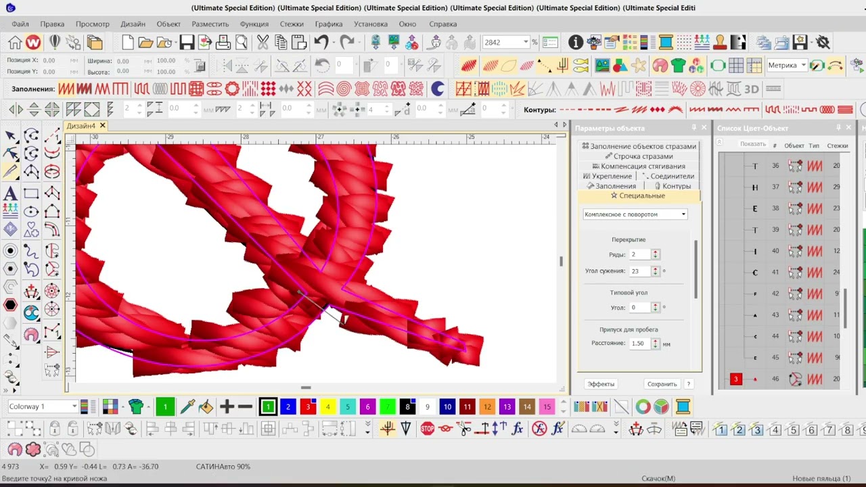Cut the selection with the scissors icon
The image size is (866, 487).
pos(263,43)
